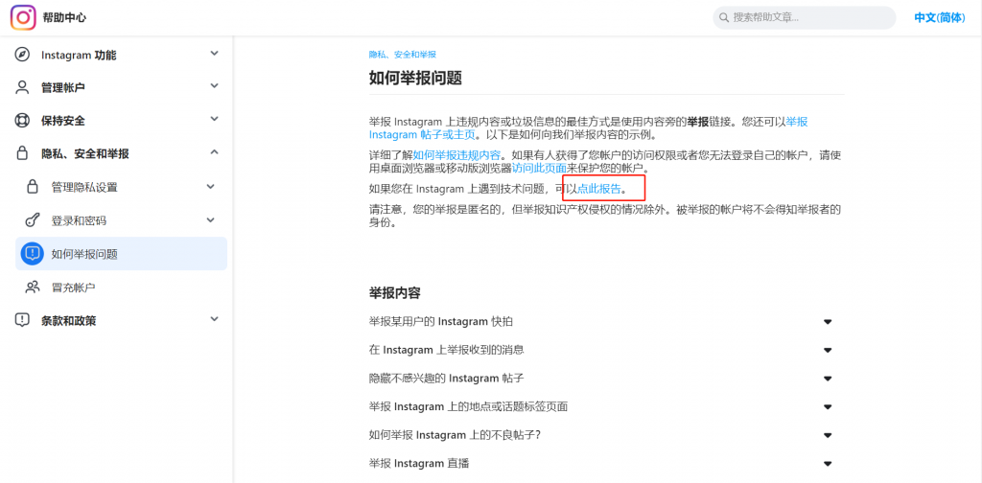Viewport: 982px width, 483px height.
Task: Click the person icon beside 管理帐户
Action: click(x=22, y=87)
